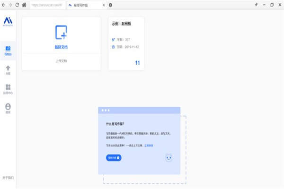Open the 升级 upgrade arrow icon
The width and height of the screenshot is (284, 189).
point(8,70)
